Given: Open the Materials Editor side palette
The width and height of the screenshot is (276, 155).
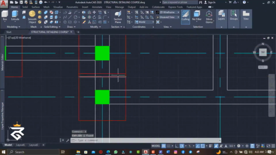Looking at the screenshot, I should click(2, 62).
